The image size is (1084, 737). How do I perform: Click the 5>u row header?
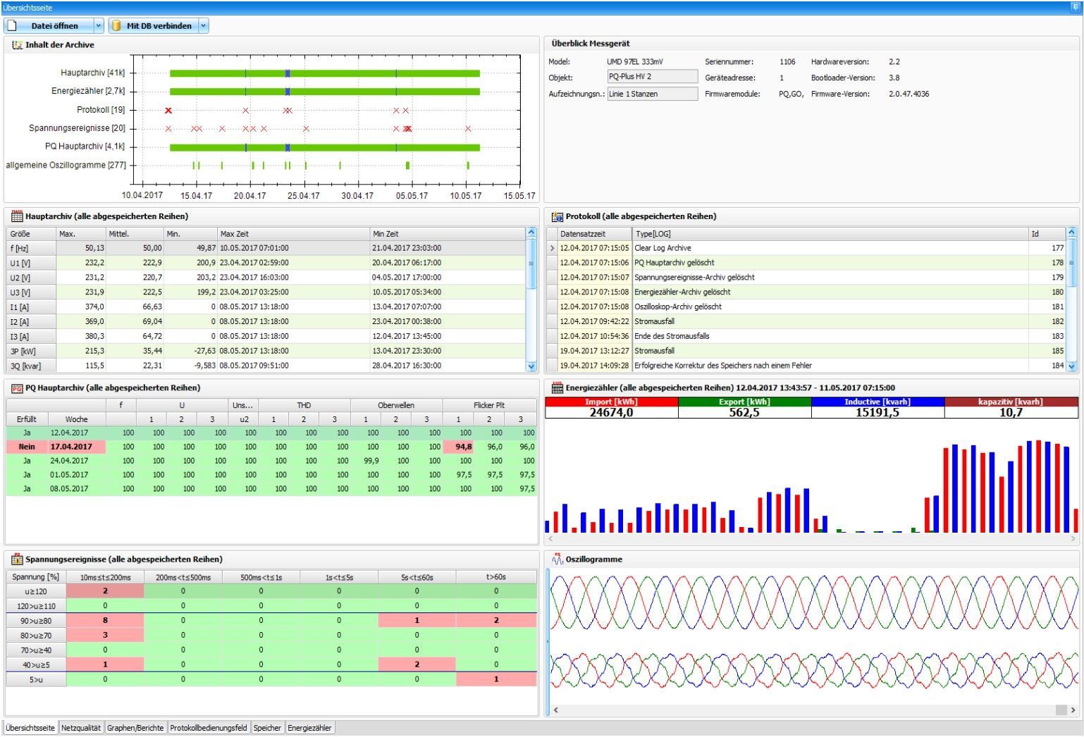pos(36,679)
